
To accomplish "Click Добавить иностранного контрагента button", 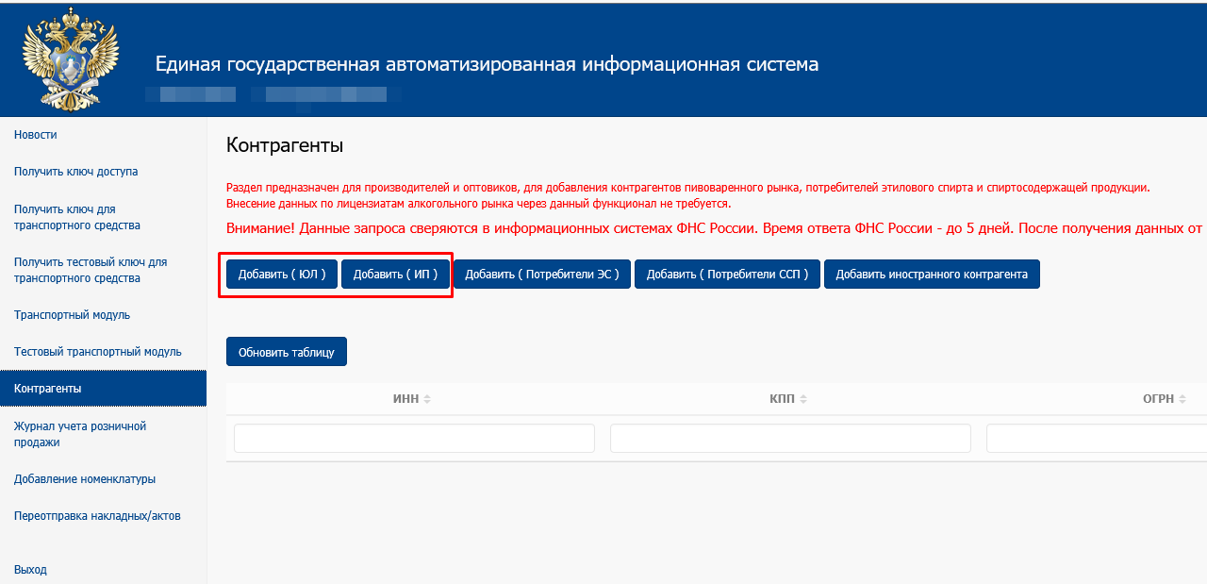I will click(x=931, y=275).
